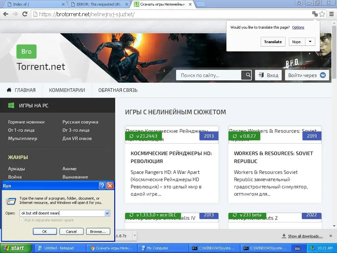Image resolution: width=337 pixels, height=253 pixels.
Task: Open the Русская озвучка link
Action: coord(80,122)
